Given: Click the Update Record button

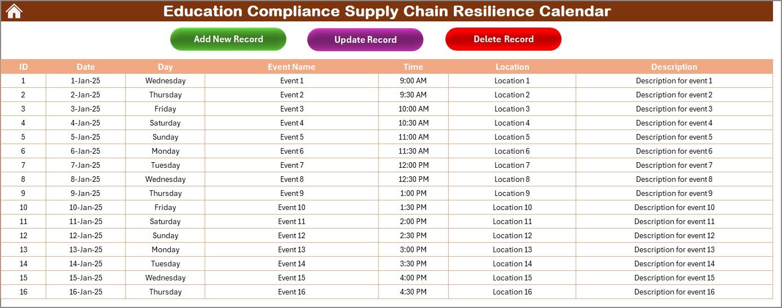Looking at the screenshot, I should click(365, 40).
